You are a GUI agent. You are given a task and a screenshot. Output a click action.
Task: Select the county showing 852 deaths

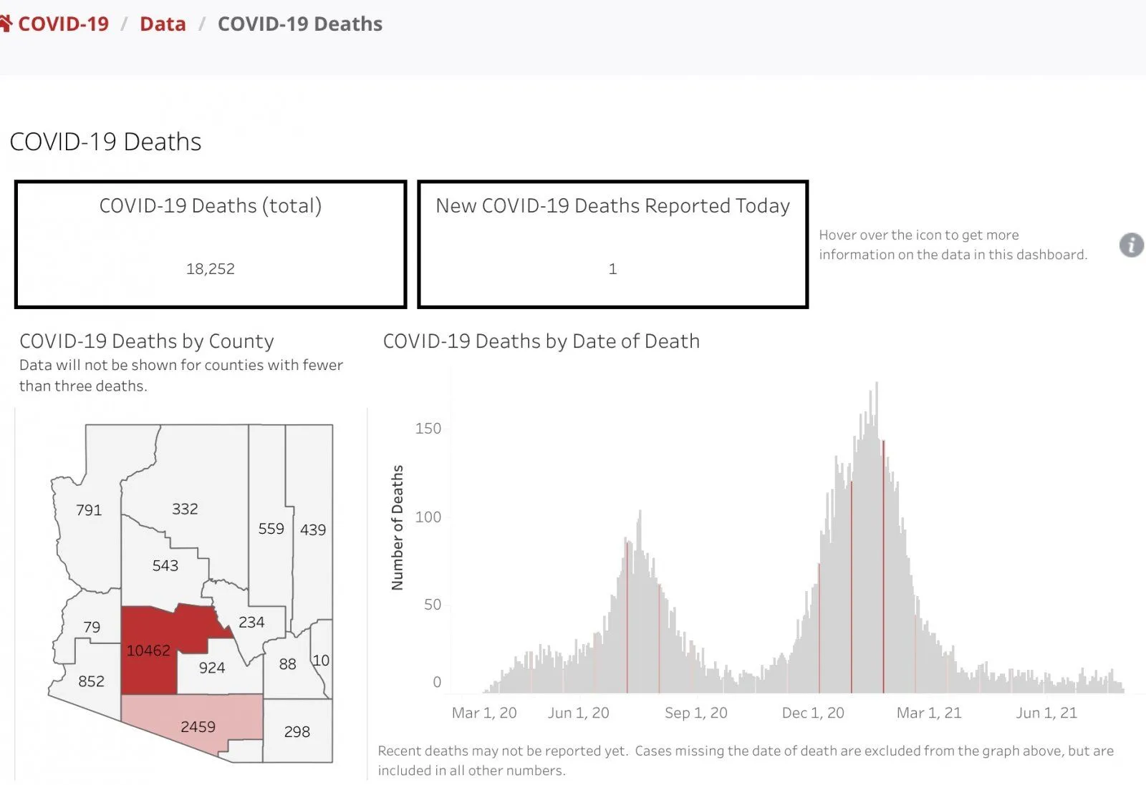(x=91, y=681)
